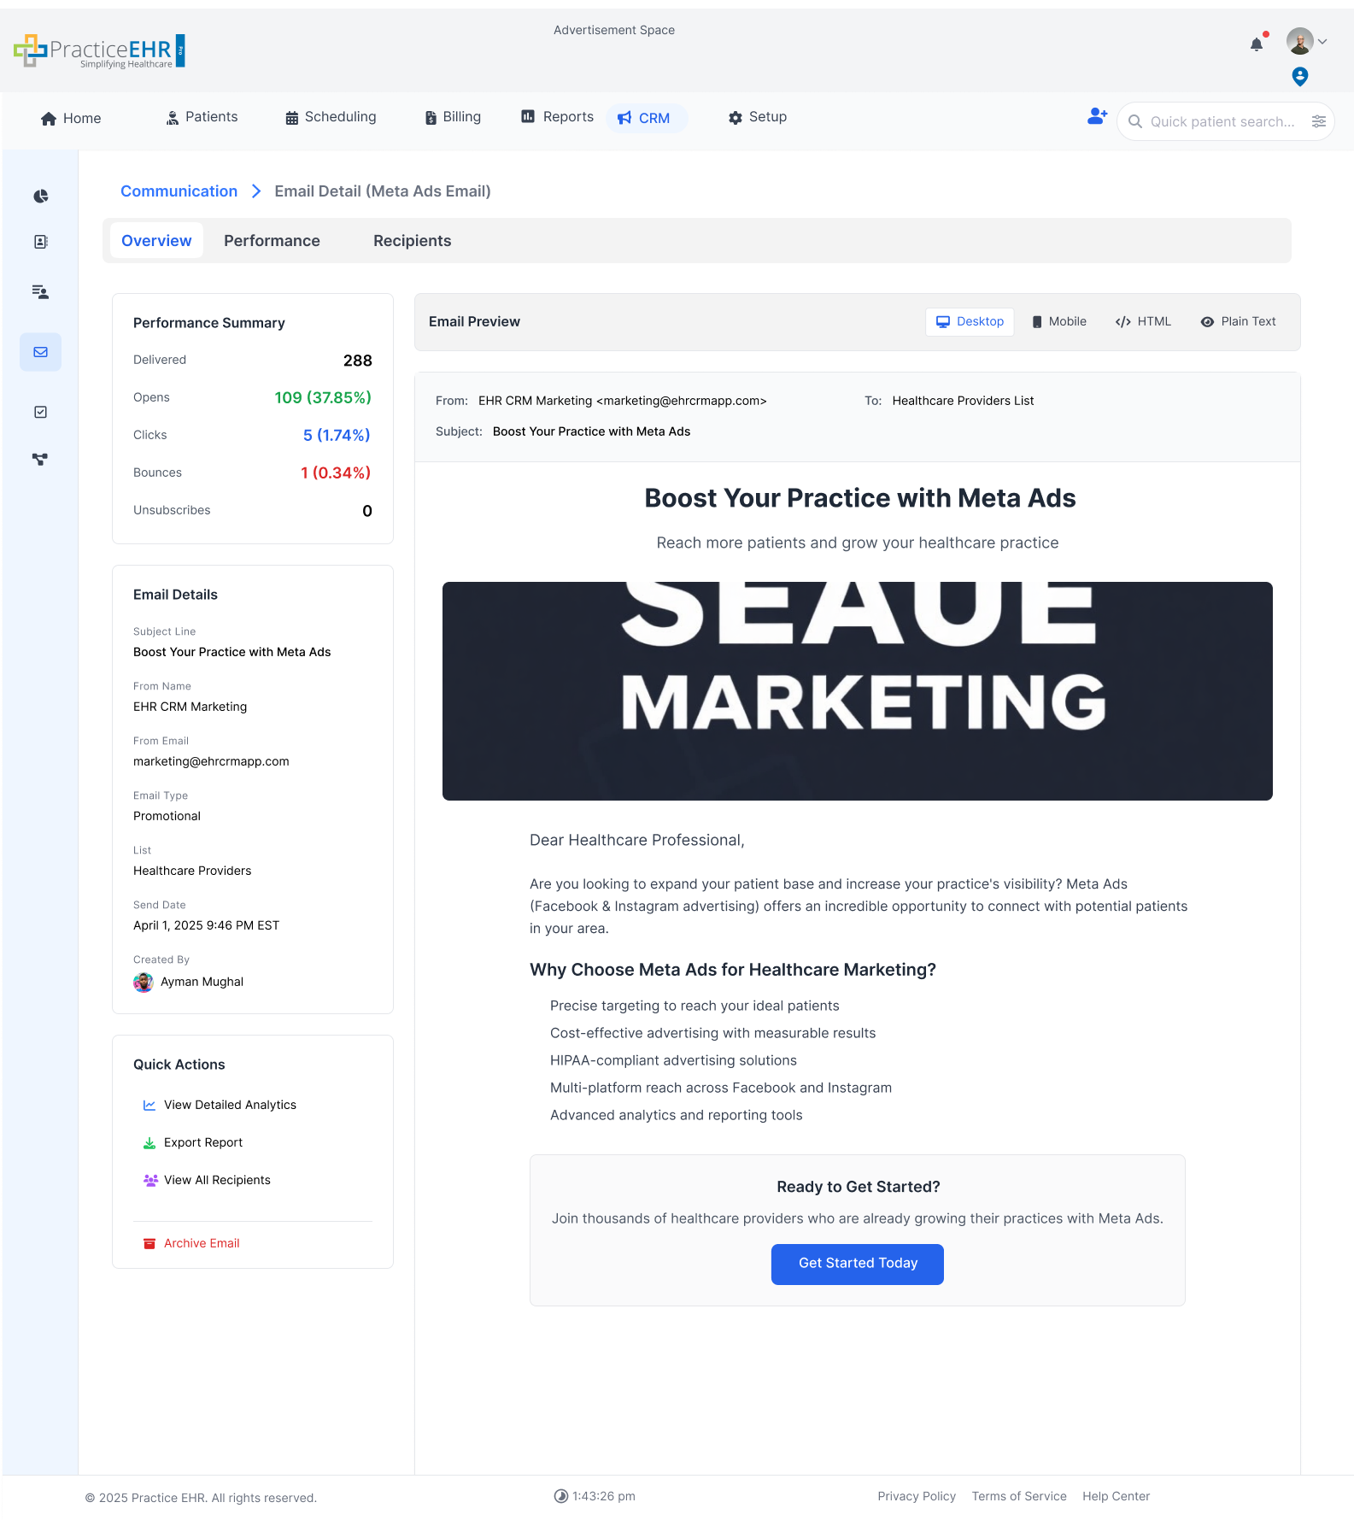Open the Setup menu
Viewport: 1354px width, 1520px height.
757,117
